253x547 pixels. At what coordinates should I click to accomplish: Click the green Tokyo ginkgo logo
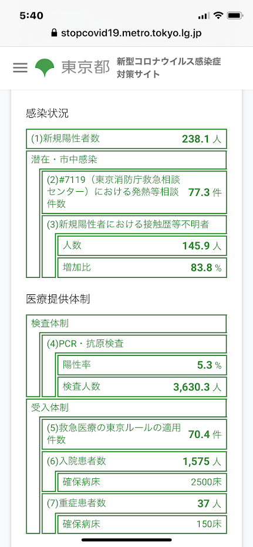click(x=45, y=67)
